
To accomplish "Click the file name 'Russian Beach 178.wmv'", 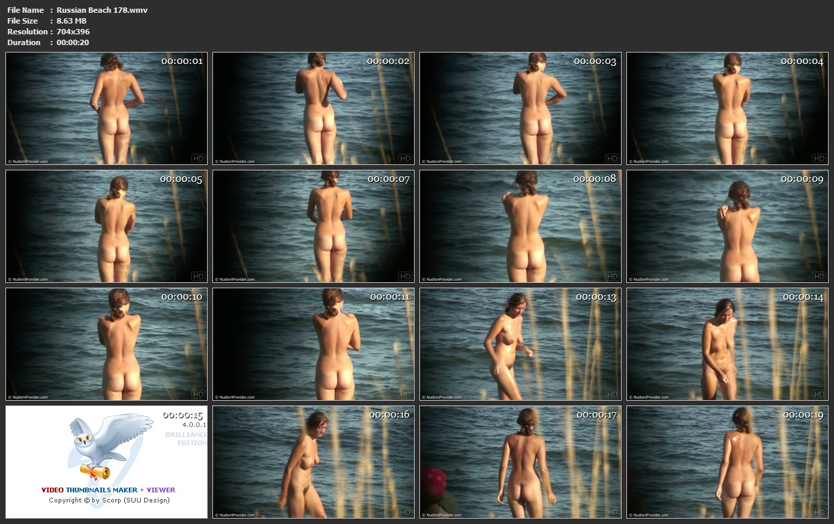I will pos(102,10).
